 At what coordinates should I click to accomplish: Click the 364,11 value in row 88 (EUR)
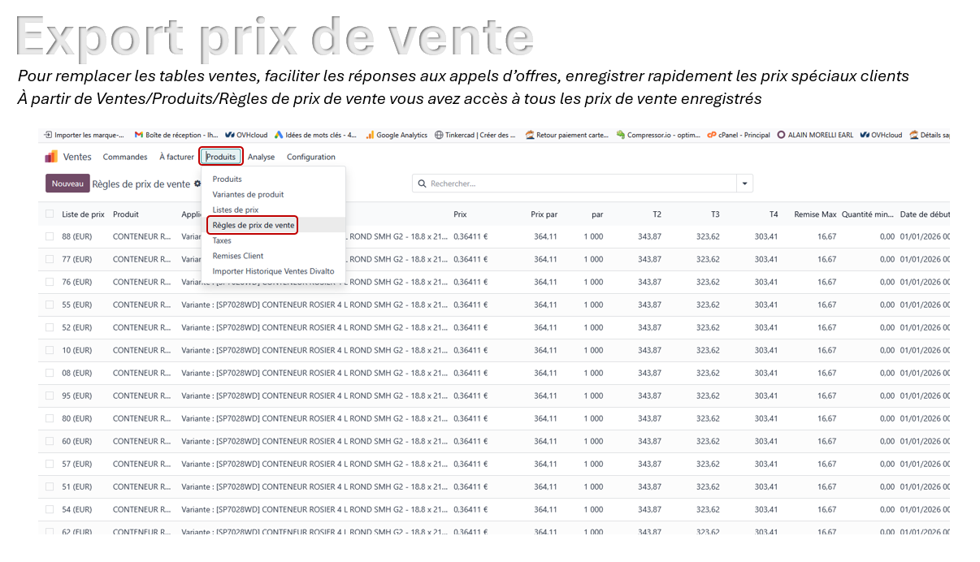545,236
